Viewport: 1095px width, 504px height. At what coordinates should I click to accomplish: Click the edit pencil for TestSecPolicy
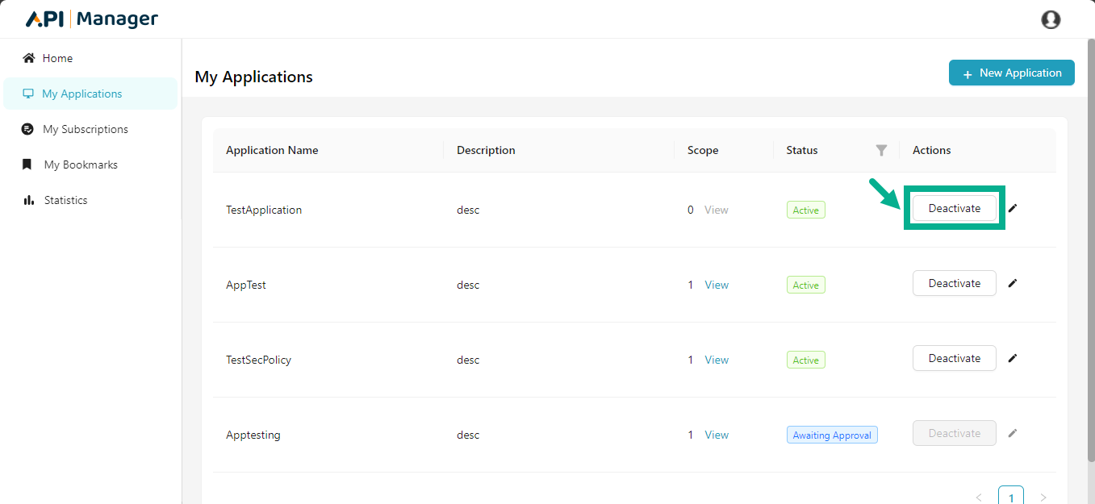click(1013, 358)
